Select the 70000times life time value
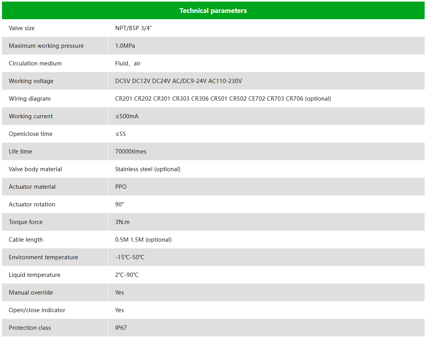 coord(131,152)
